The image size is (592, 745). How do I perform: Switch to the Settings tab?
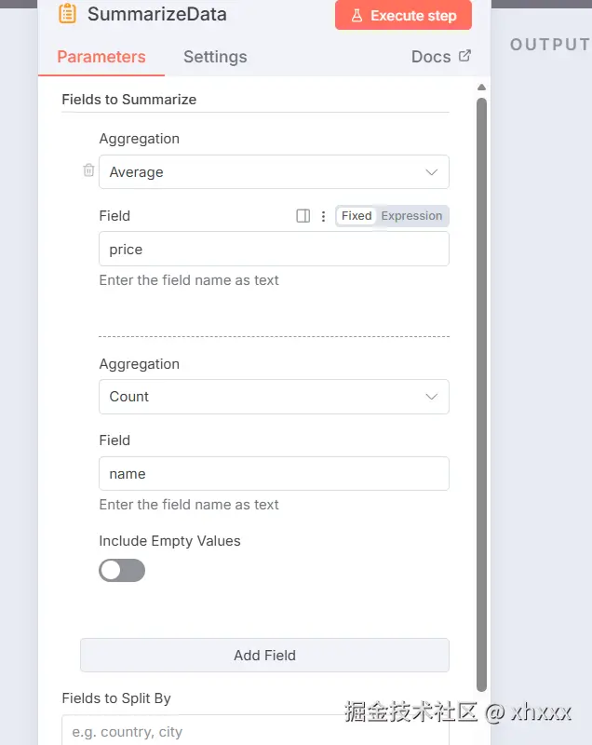[x=215, y=57]
